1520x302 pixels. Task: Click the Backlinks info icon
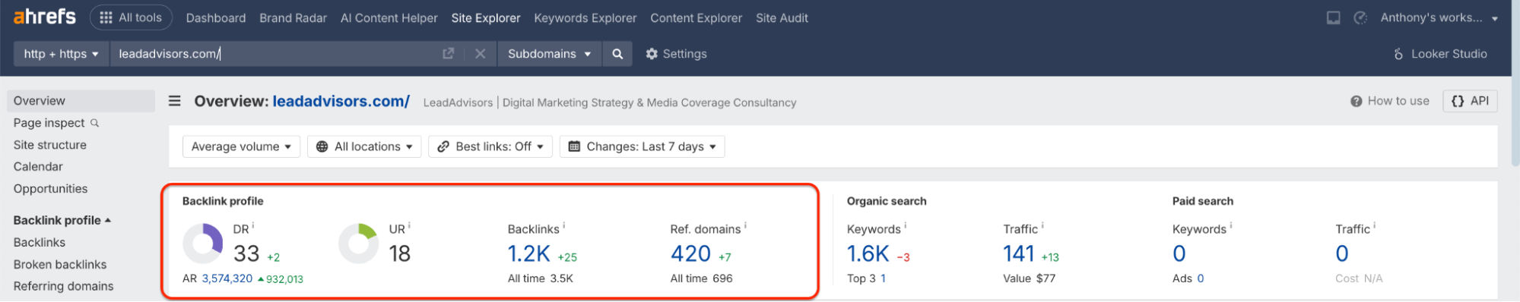(563, 226)
